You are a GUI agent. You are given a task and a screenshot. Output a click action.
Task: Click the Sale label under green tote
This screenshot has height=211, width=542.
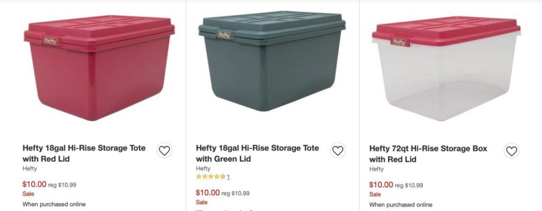(x=202, y=202)
